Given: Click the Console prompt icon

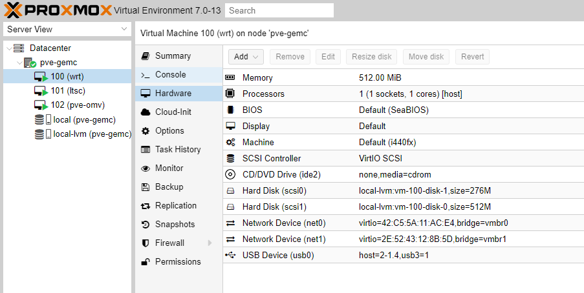Looking at the screenshot, I should pos(146,75).
